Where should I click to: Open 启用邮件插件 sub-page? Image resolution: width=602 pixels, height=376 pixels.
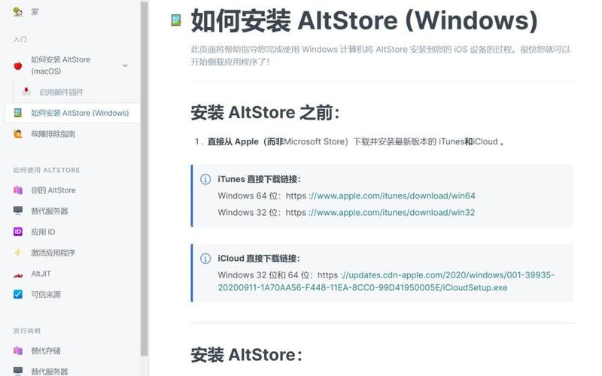pos(62,92)
